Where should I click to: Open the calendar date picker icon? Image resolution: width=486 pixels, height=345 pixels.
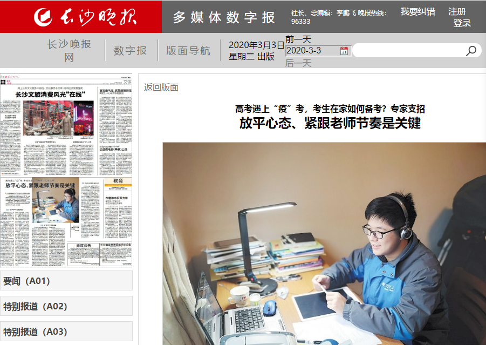point(344,51)
